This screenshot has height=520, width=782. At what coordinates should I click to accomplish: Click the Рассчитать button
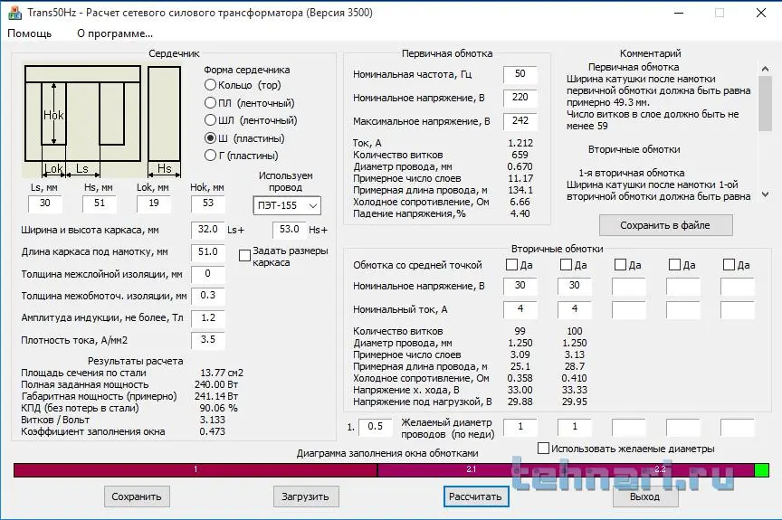[x=476, y=496]
